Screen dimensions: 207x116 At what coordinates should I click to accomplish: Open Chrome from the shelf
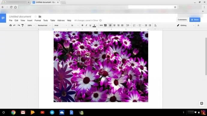point(13,112)
